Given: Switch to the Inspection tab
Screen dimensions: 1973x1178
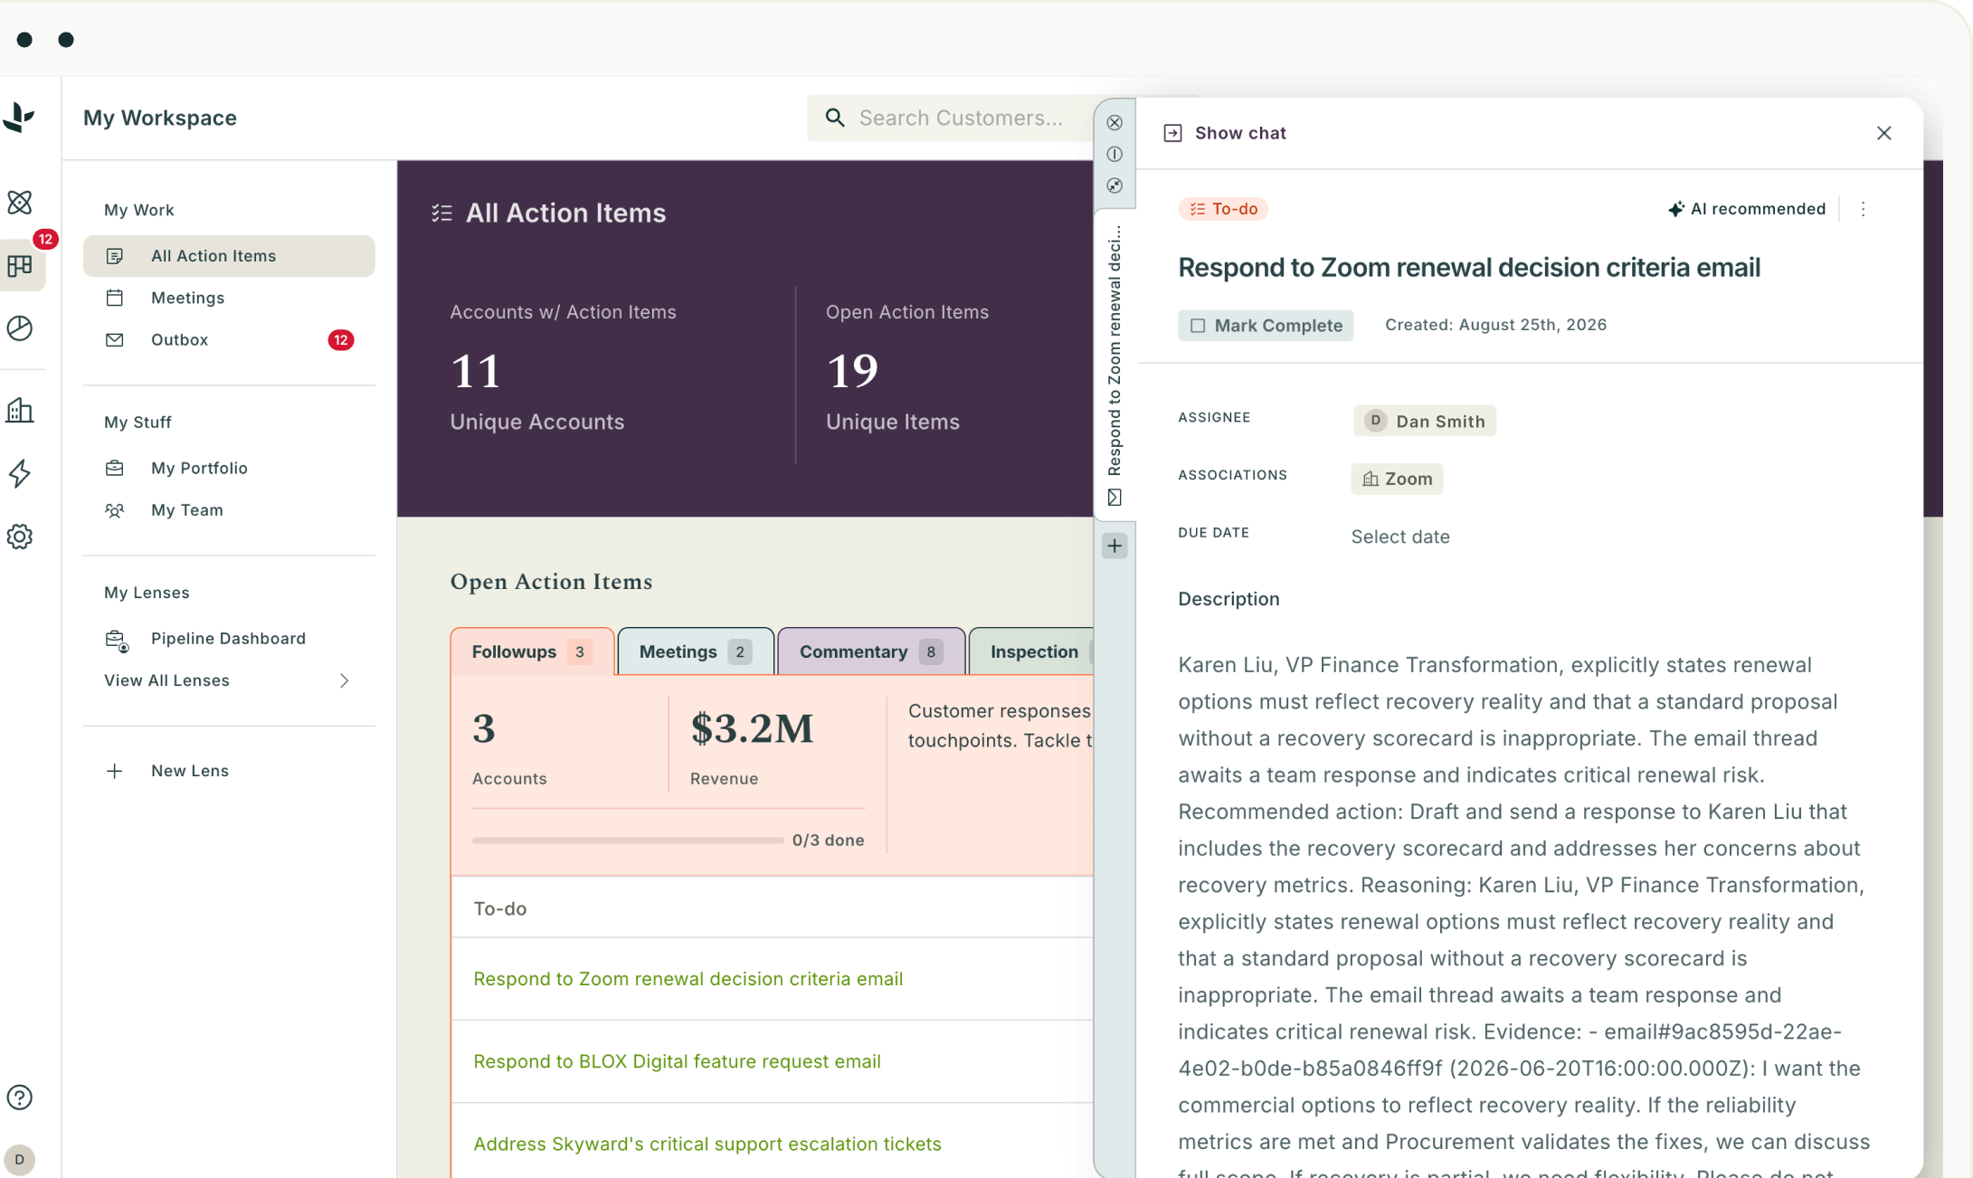Looking at the screenshot, I should pyautogui.click(x=1032, y=651).
